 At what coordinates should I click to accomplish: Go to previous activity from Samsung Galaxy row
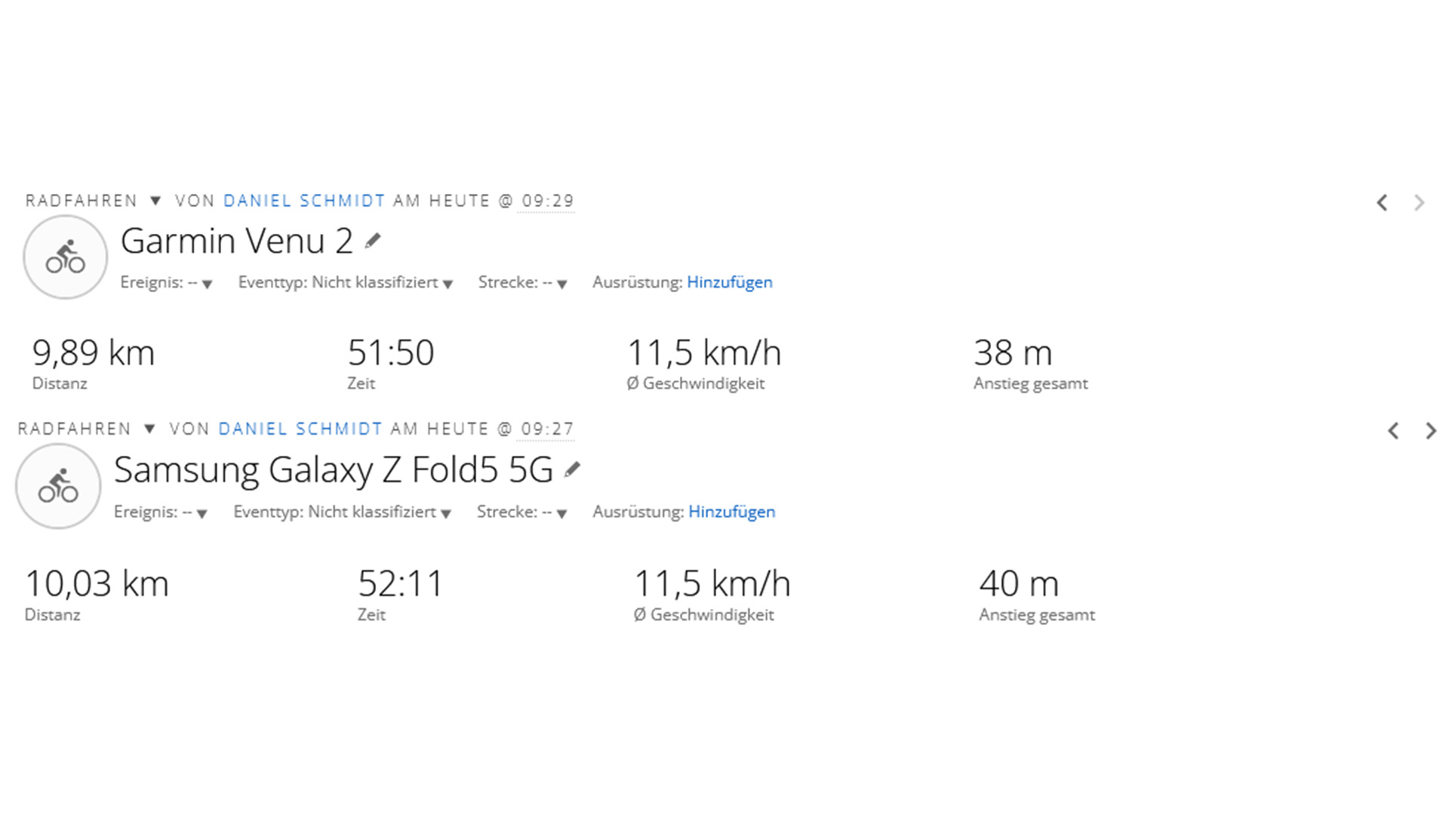coord(1393,431)
